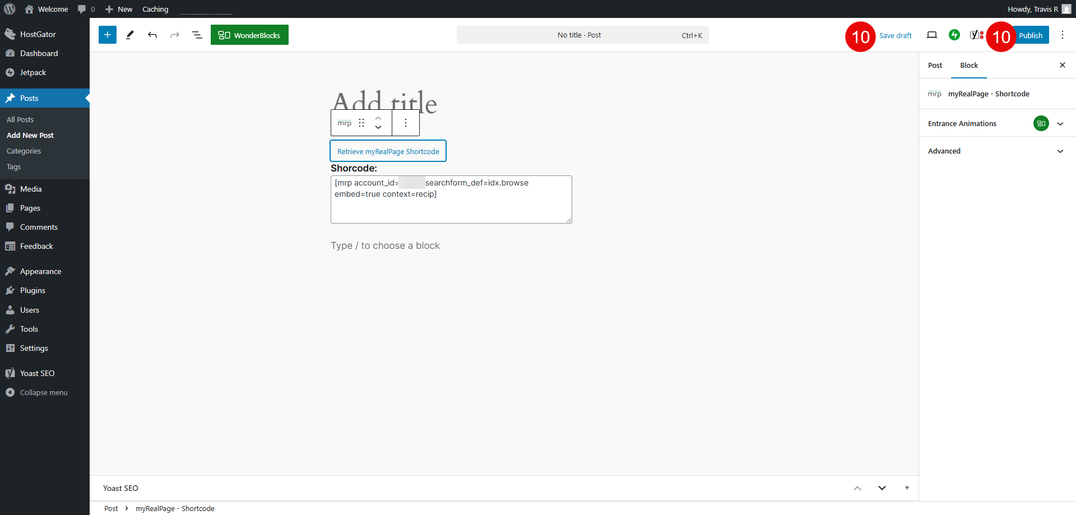
Task: Open Tags submenu link
Action: point(13,166)
